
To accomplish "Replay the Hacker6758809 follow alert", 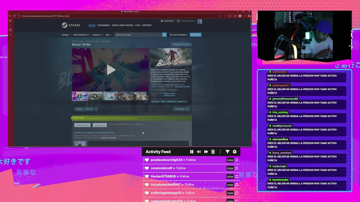I will coord(237,176).
